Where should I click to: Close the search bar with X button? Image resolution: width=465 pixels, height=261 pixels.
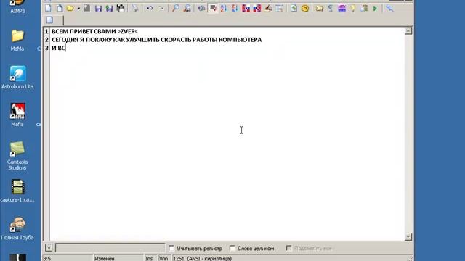(49, 248)
